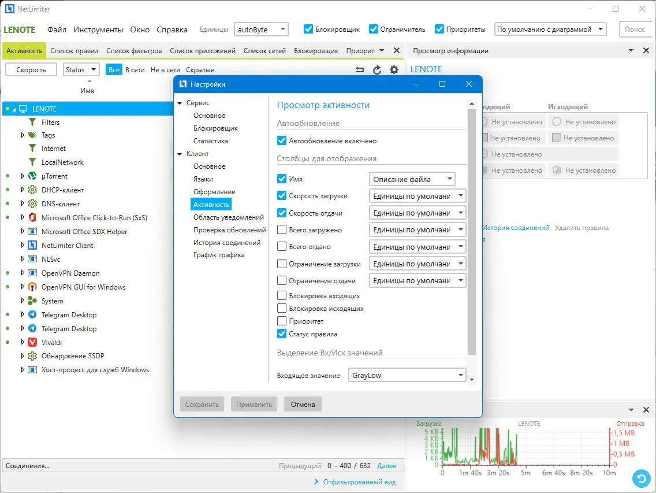Click the refresh icon in activity toolbar
The height and width of the screenshot is (493, 656).
click(x=377, y=70)
